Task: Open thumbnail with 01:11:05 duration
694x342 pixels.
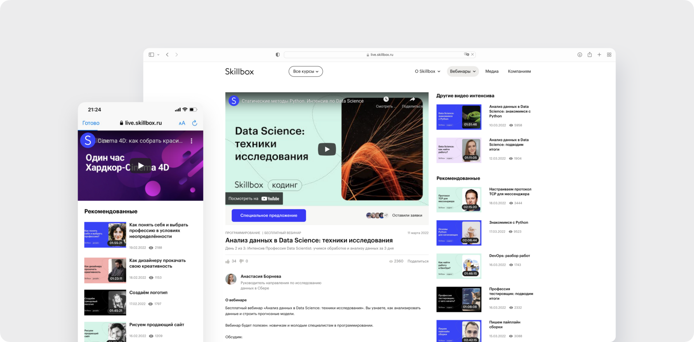Action: pyautogui.click(x=459, y=150)
